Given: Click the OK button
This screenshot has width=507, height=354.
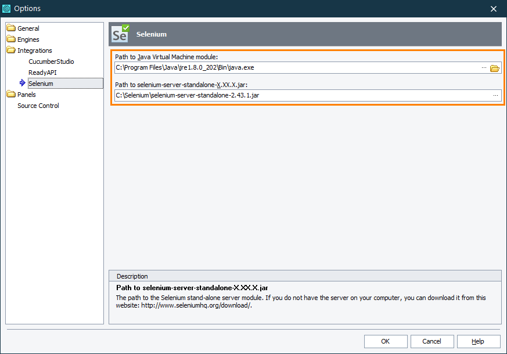Looking at the screenshot, I should 385,341.
